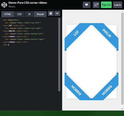The image size is (124, 116).
Task: Click the code editor vertical scrollbar
Action: point(59,55)
